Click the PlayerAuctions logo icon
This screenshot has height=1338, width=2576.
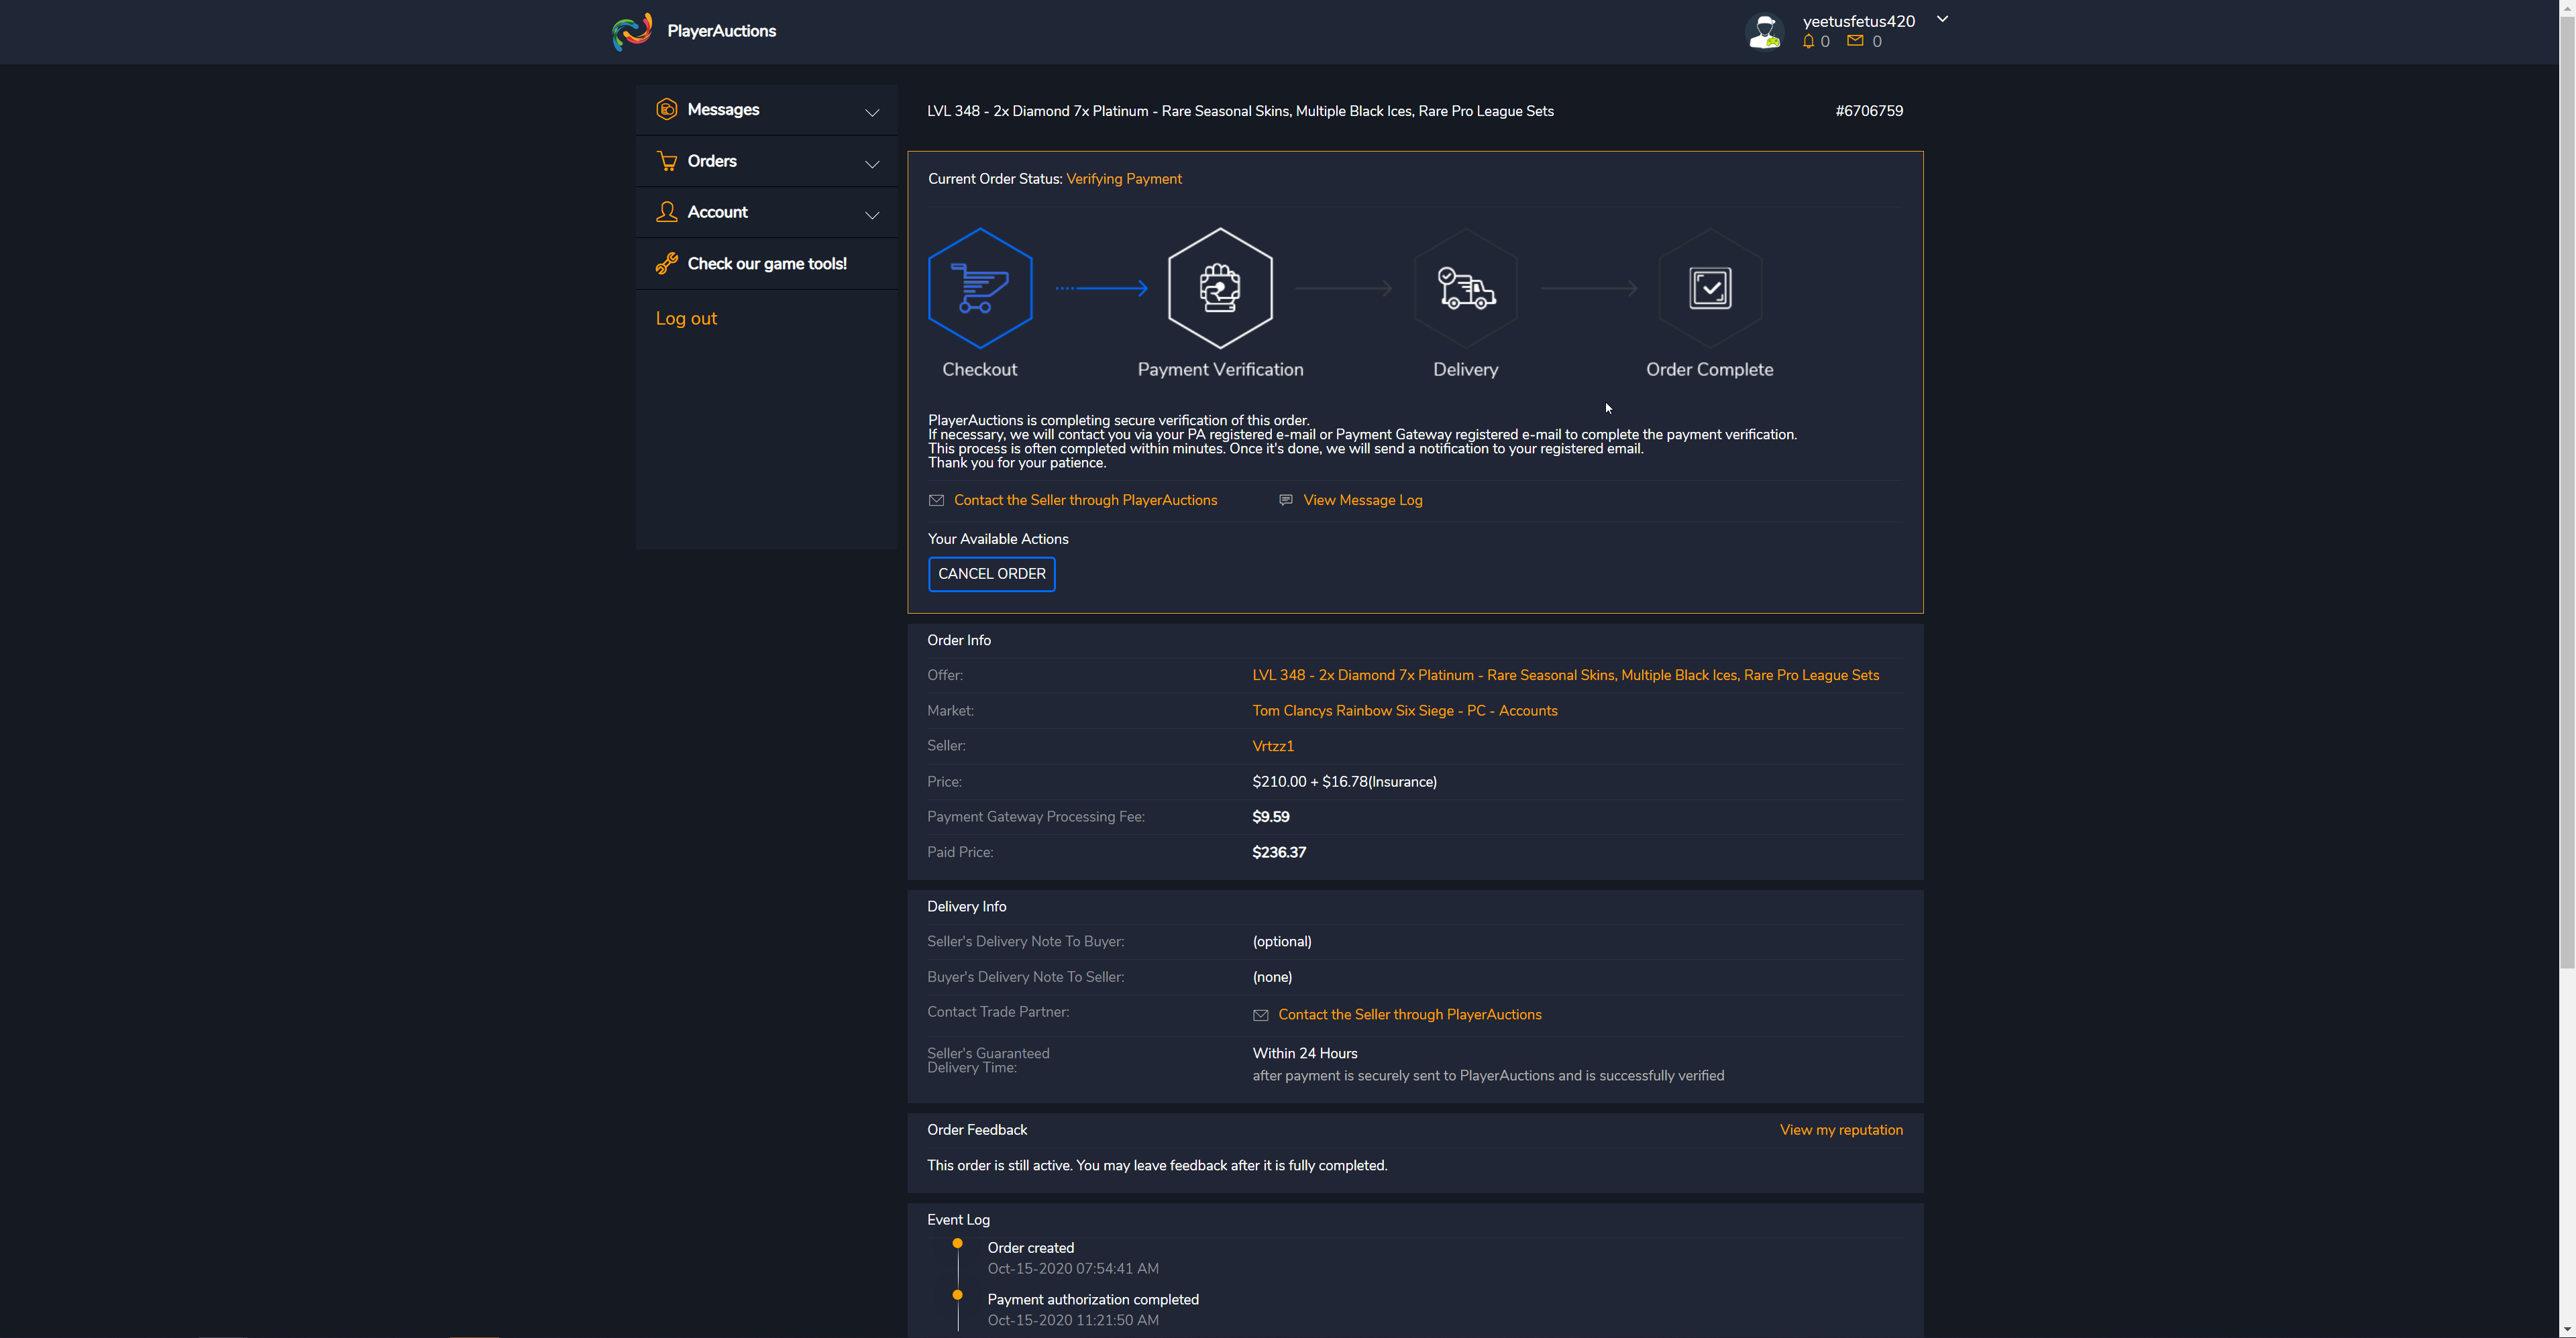pyautogui.click(x=632, y=31)
